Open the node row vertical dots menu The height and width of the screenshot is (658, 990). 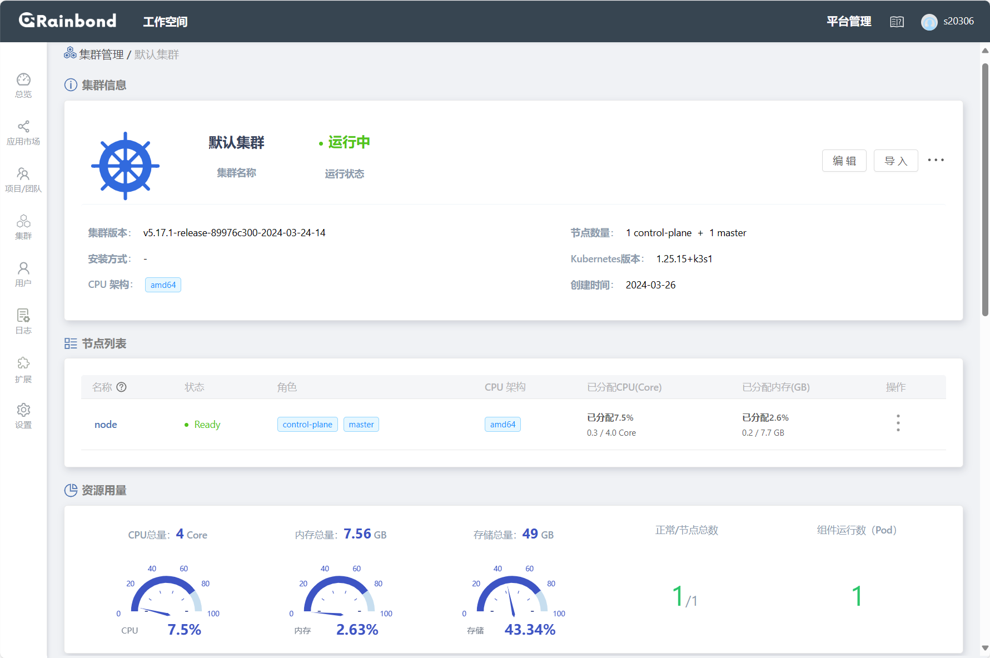(898, 423)
